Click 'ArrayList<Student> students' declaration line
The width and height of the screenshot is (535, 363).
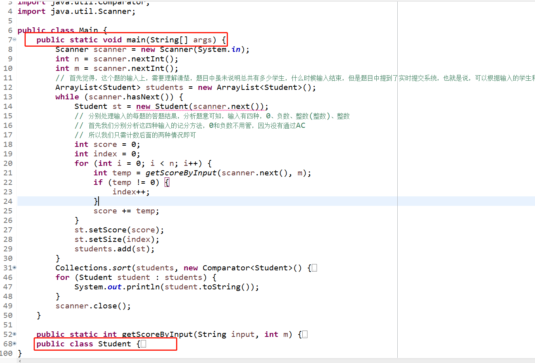coord(186,87)
